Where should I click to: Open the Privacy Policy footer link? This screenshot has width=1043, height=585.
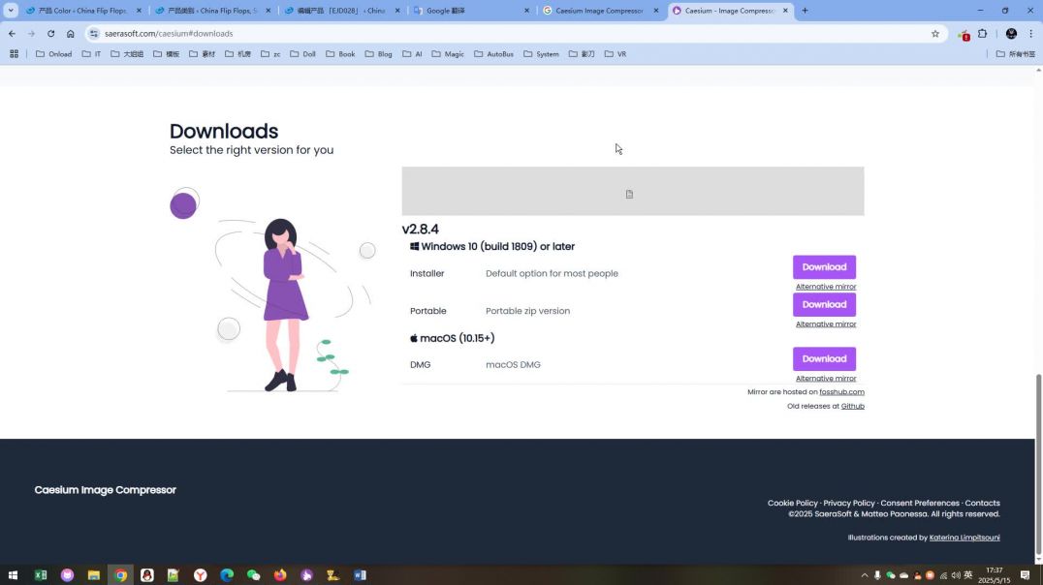[x=849, y=504]
